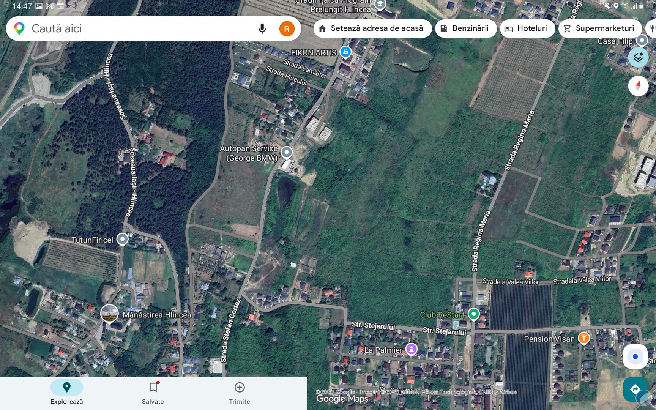Filter map by Supermarketuri

tap(600, 28)
